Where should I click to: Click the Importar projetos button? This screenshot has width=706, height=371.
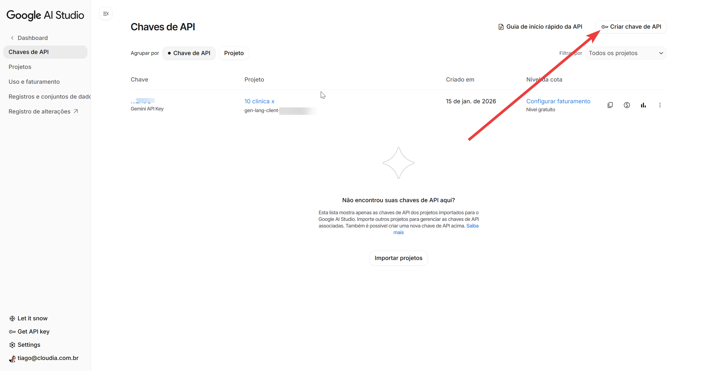pos(399,258)
